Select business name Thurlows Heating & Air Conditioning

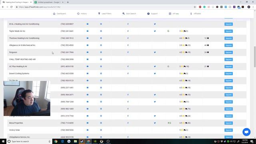(x=24, y=38)
